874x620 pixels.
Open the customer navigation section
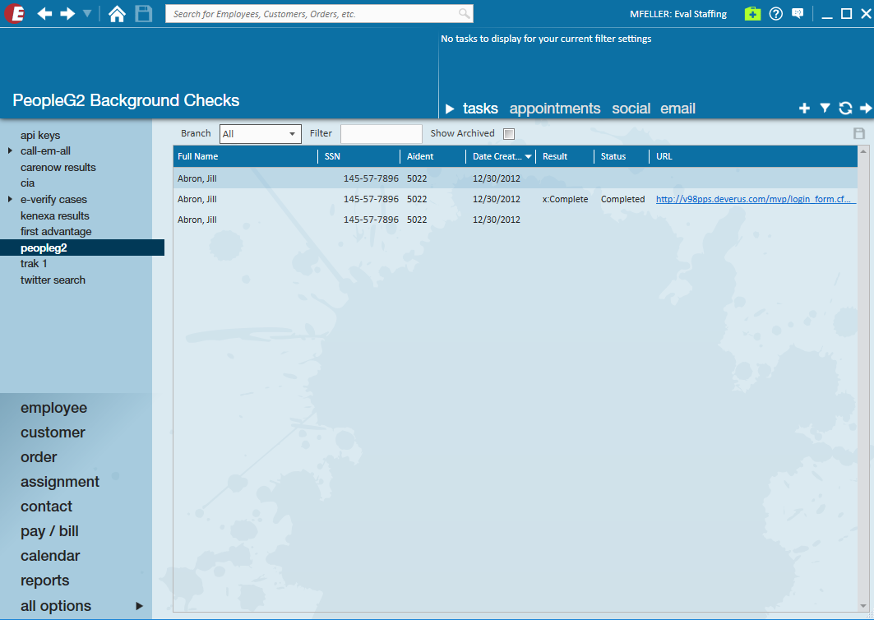53,432
